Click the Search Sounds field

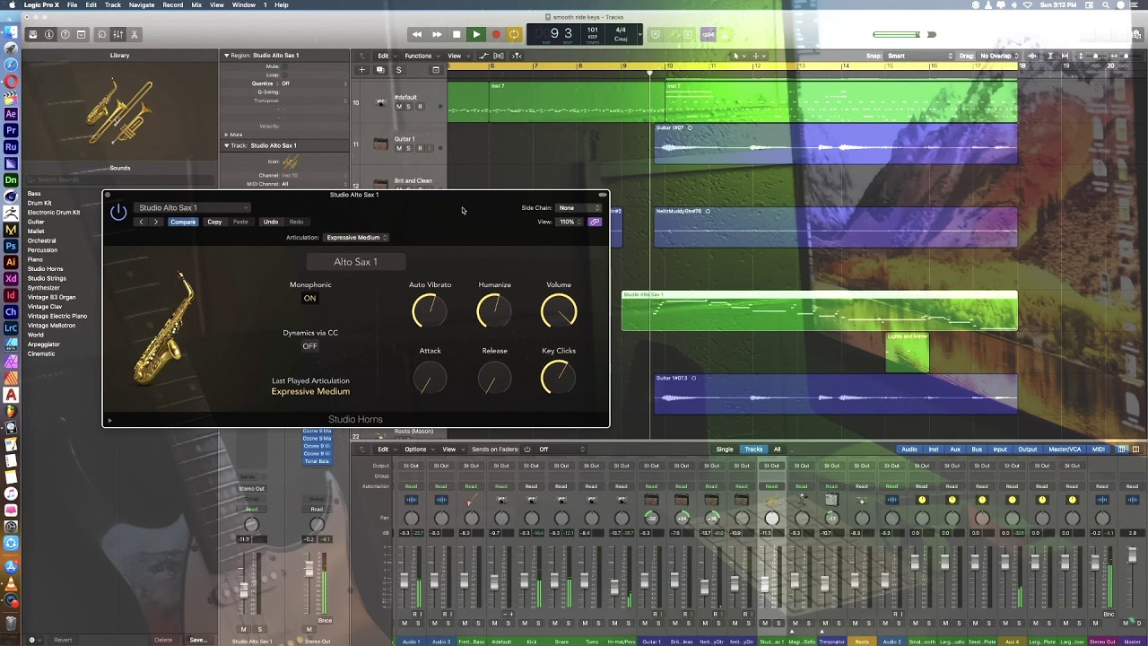point(118,179)
